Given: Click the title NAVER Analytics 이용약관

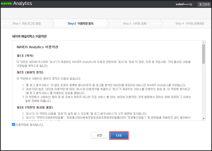Looking at the screenshot, I should coord(37,47).
